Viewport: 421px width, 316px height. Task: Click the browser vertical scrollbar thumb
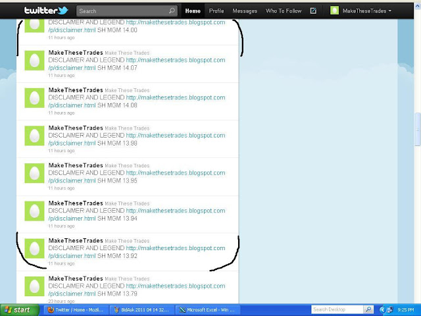418,130
